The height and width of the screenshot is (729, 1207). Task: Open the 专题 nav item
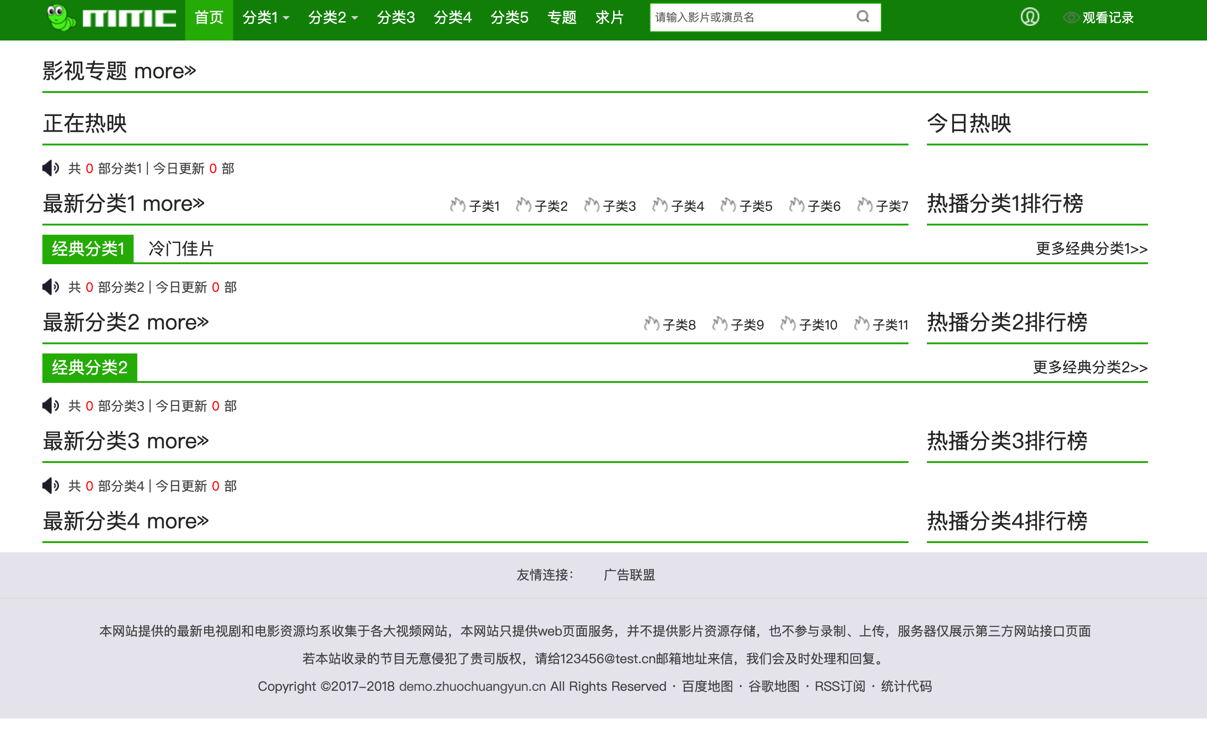pos(562,17)
